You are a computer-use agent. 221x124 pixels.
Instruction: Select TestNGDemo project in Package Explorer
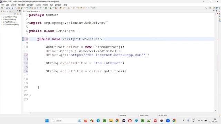coord(10,22)
